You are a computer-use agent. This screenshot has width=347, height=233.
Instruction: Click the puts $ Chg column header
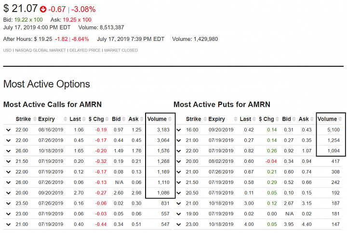(x=267, y=119)
